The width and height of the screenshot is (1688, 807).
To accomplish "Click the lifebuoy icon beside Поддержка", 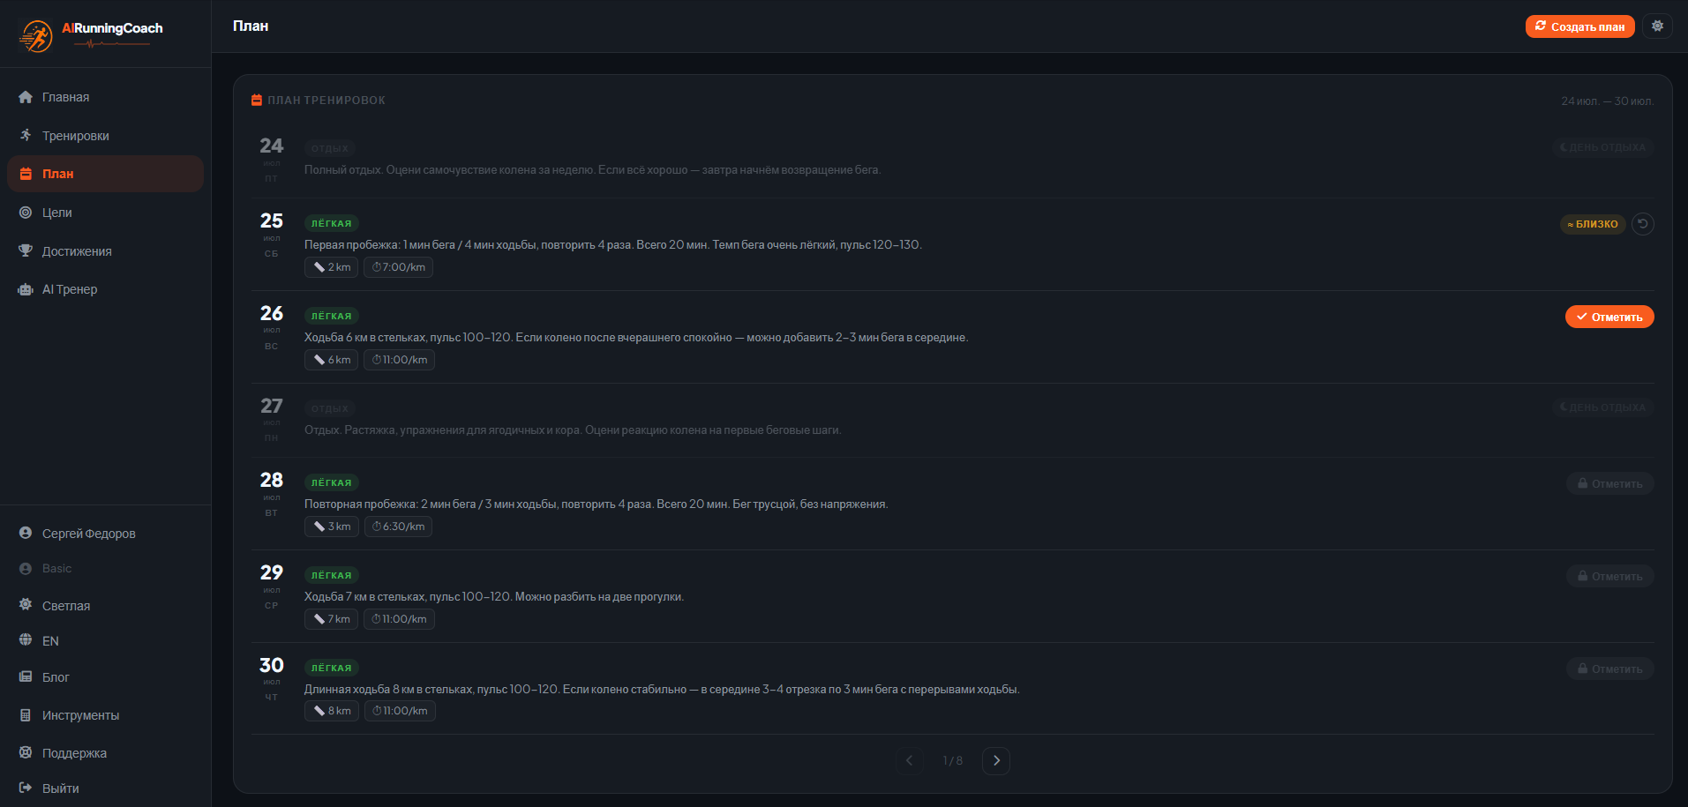I will pos(26,752).
